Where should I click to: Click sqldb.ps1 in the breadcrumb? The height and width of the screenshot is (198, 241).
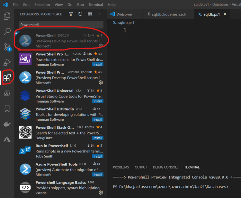click(x=126, y=23)
